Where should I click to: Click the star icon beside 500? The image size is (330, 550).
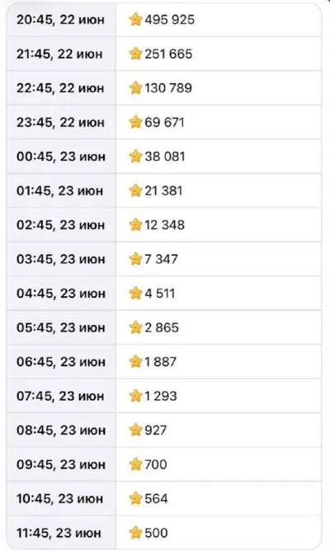pyautogui.click(x=135, y=533)
